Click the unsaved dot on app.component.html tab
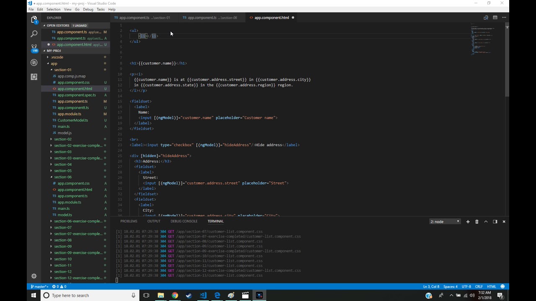536x301 pixels. pyautogui.click(x=293, y=18)
